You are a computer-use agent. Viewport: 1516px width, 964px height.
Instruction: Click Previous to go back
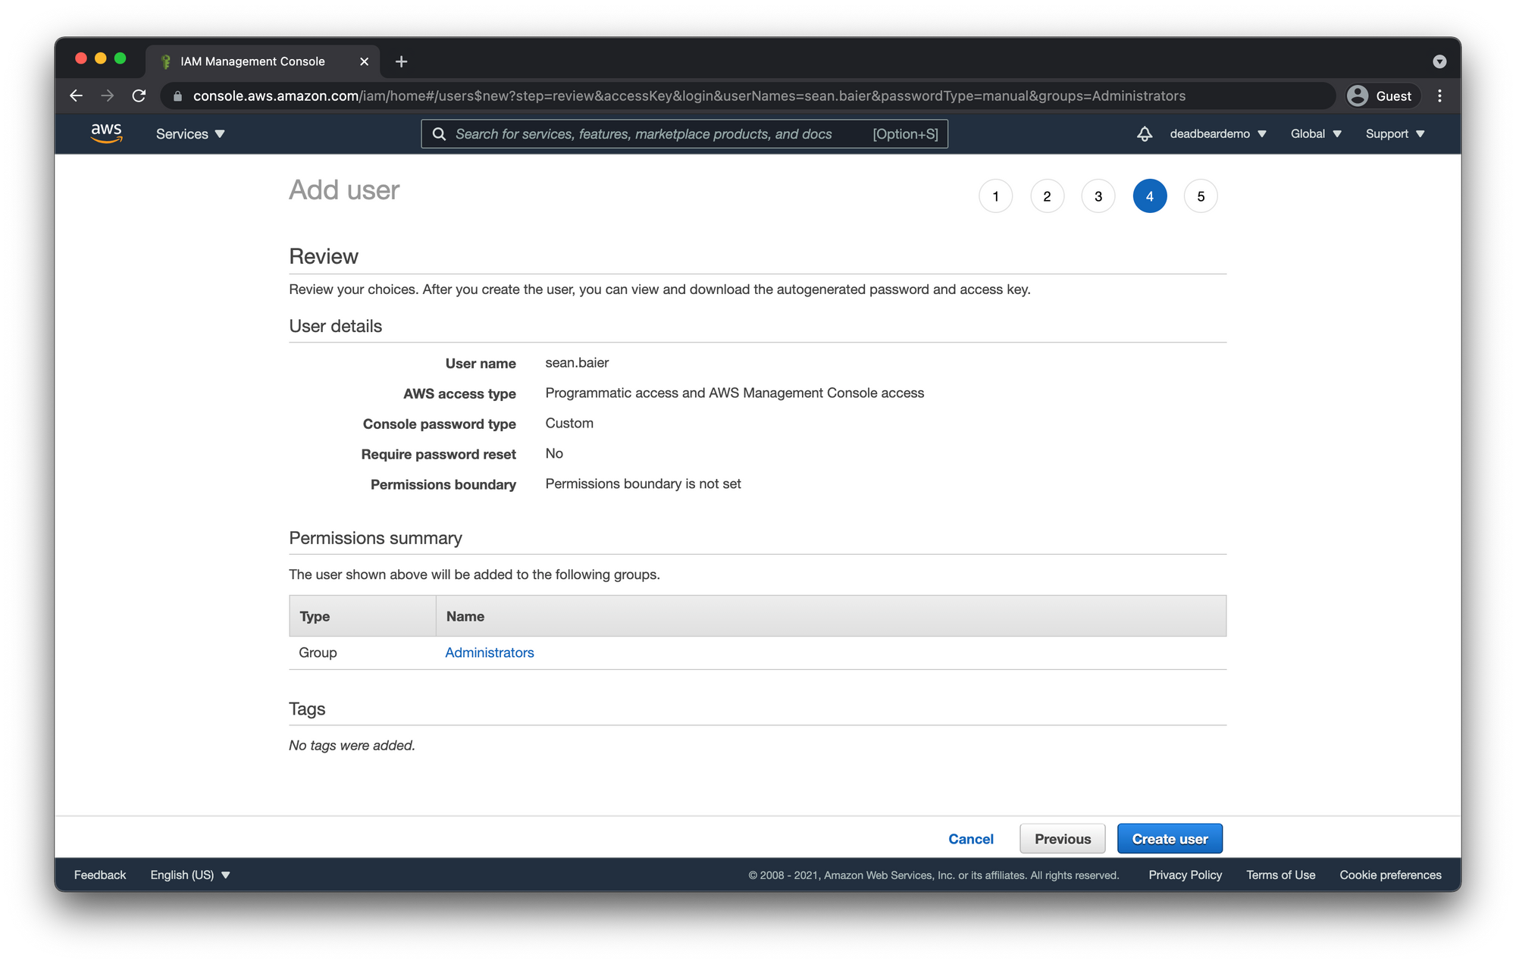1062,839
